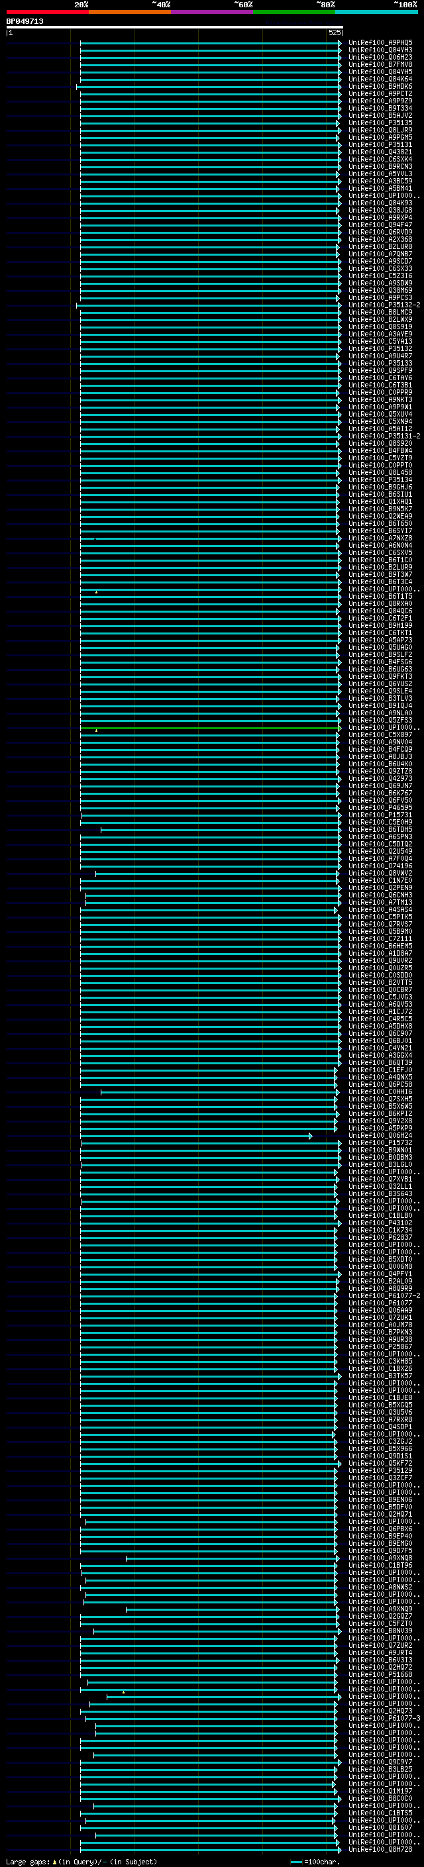Select label UniRef100_A7NXZ8
This screenshot has width=424, height=1867.
[380, 538]
